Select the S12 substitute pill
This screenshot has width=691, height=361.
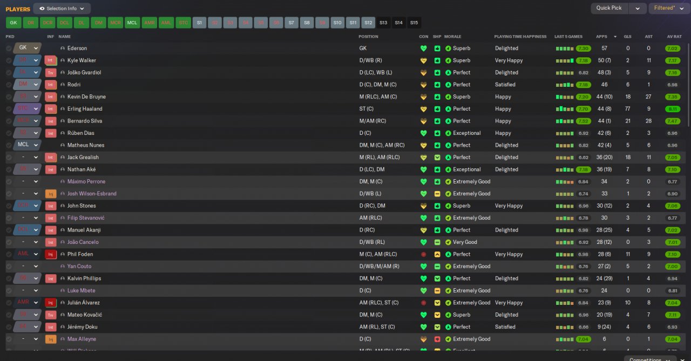(368, 23)
